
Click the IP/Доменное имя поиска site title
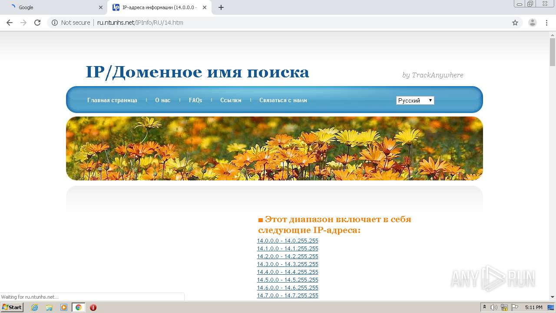[x=197, y=72]
